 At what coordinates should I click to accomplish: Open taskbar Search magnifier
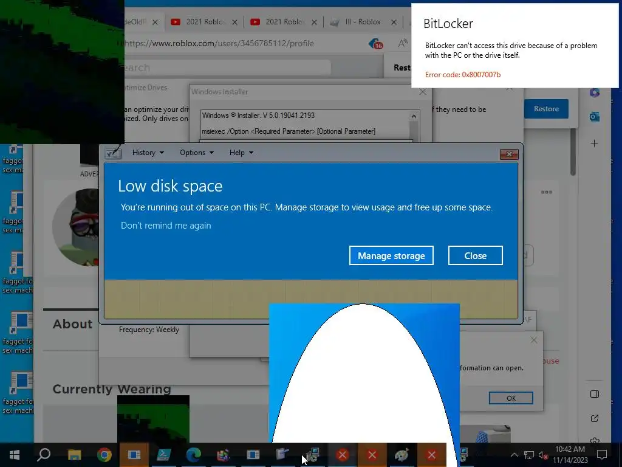(44, 455)
